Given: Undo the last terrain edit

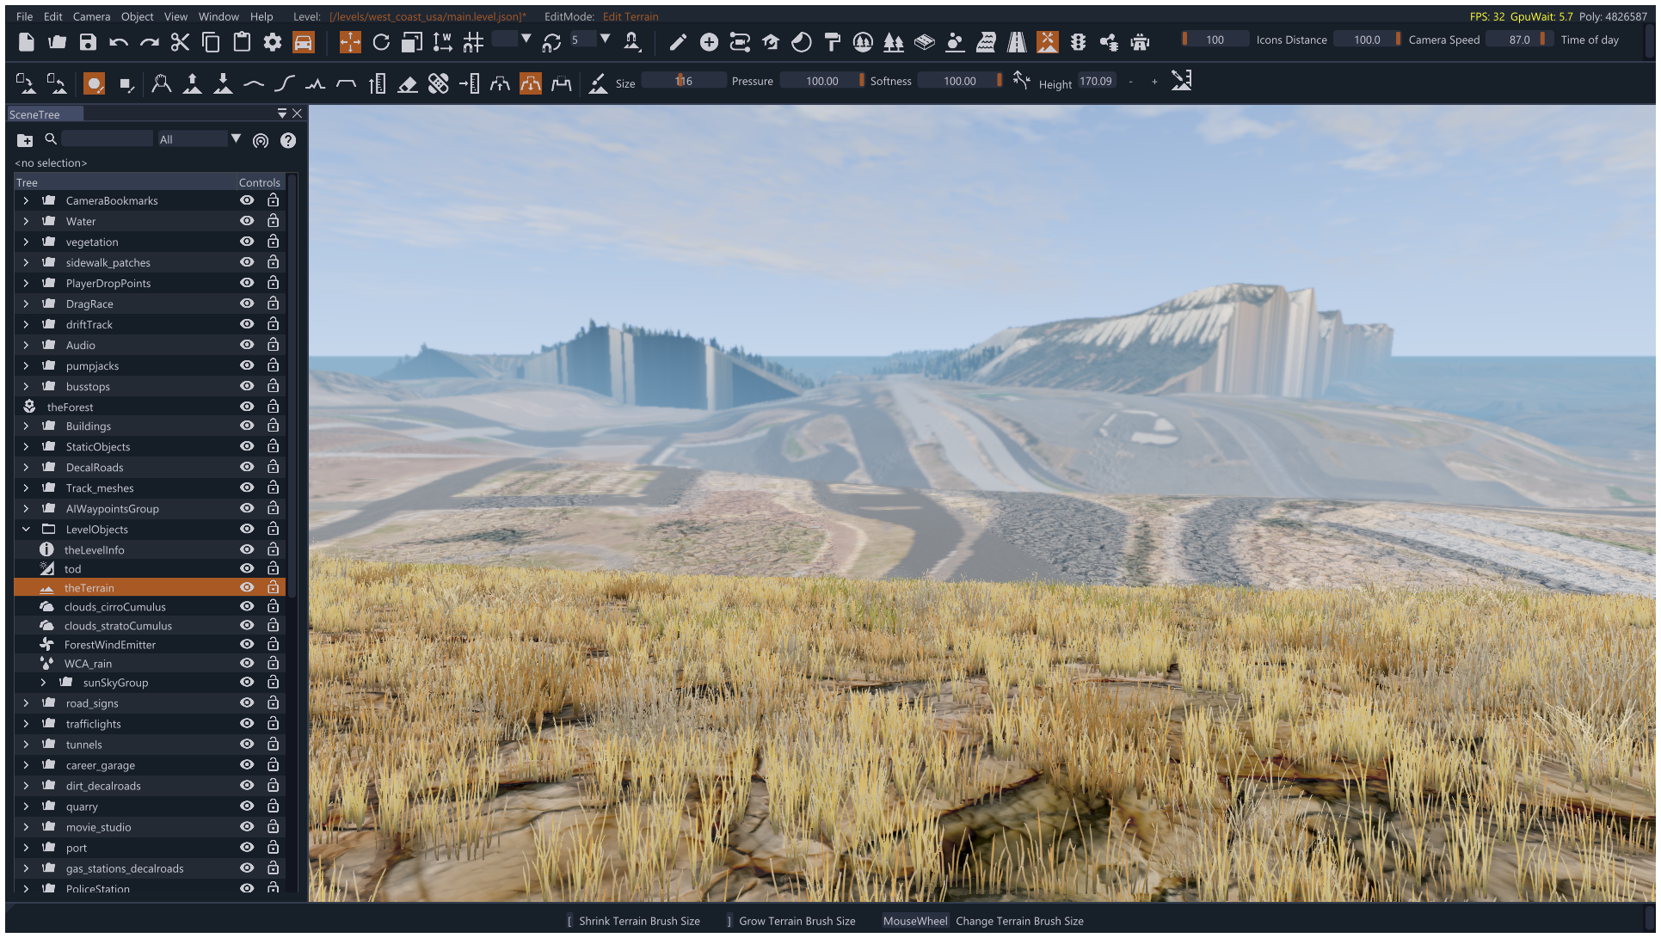Looking at the screenshot, I should pyautogui.click(x=119, y=42).
